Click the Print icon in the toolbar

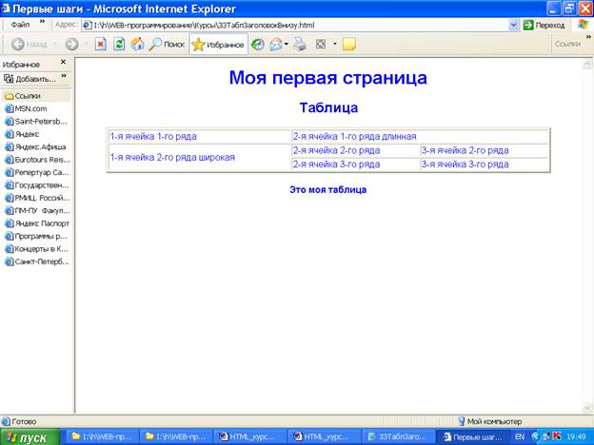click(x=300, y=45)
